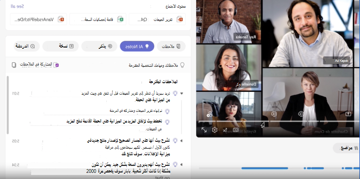Jump to the rightmost @ mention marker on the video

(301, 113)
